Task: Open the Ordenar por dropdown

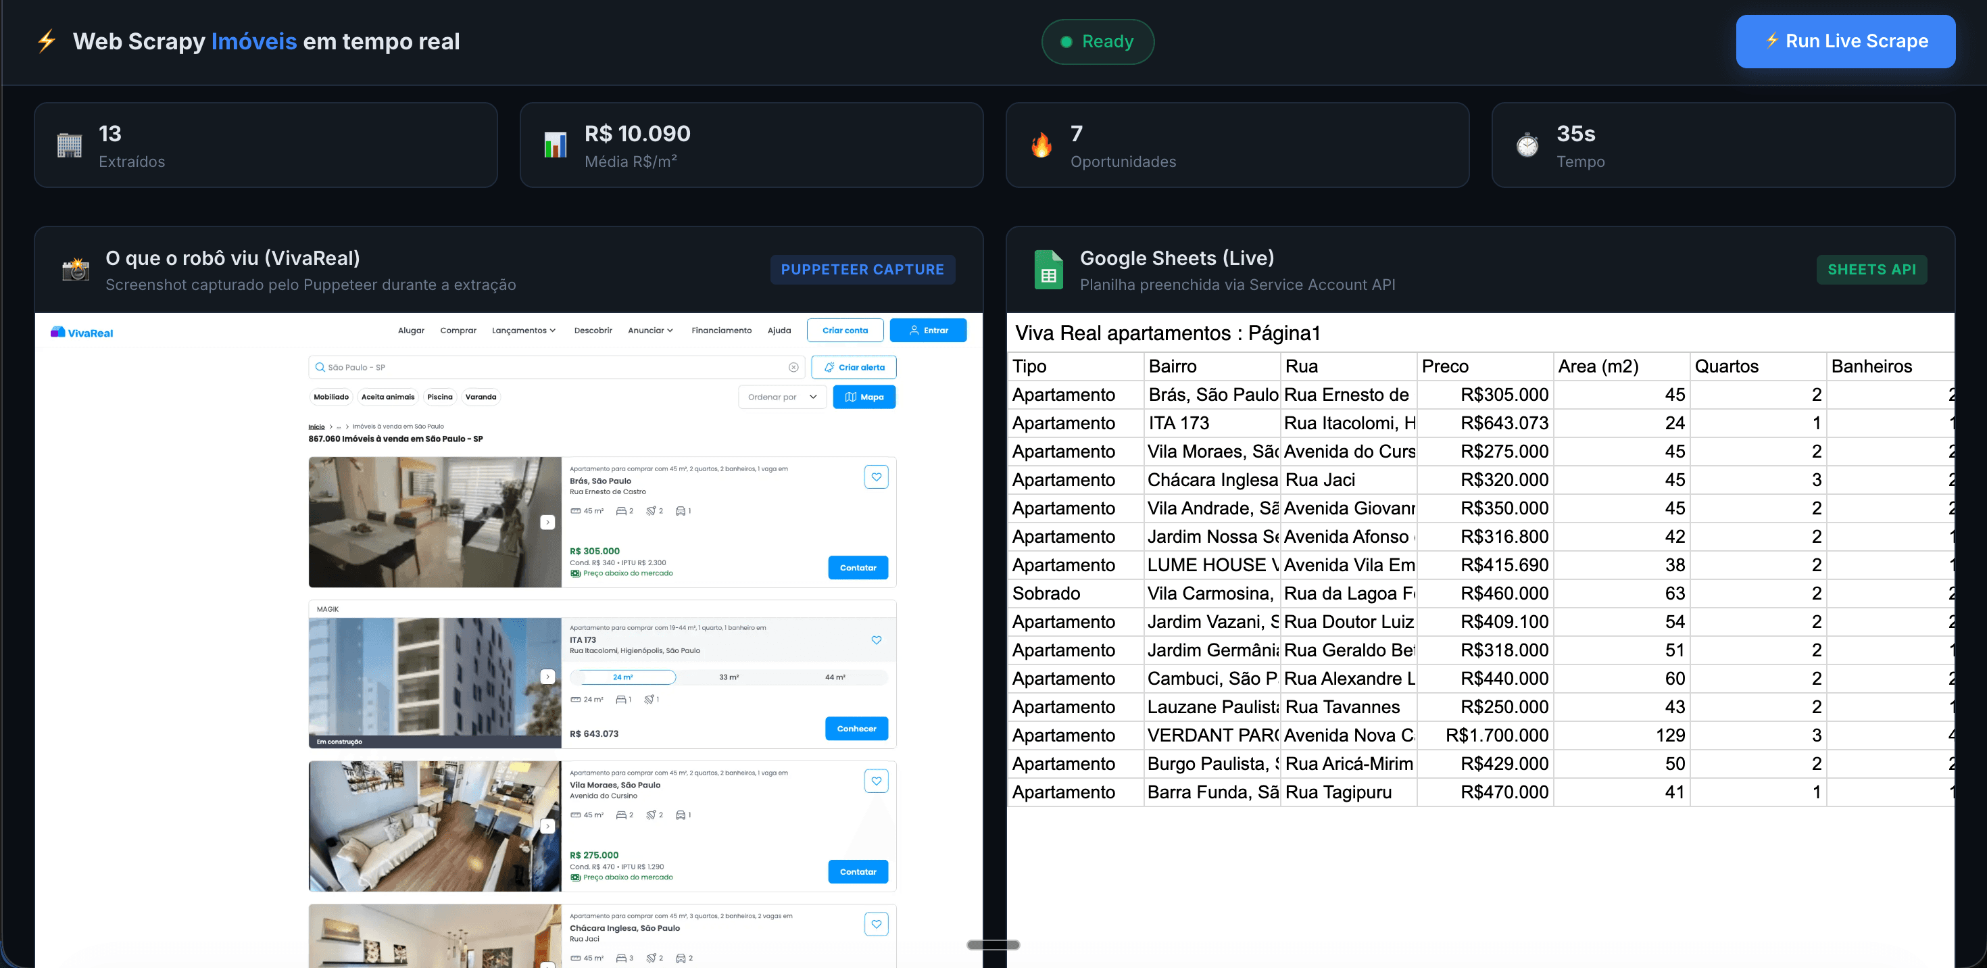Action: tap(782, 397)
